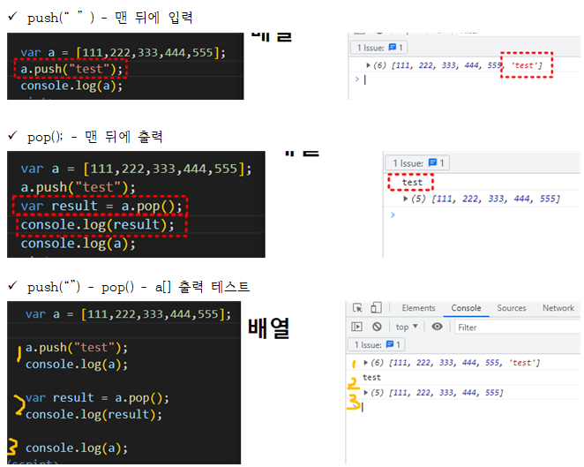Show the console sidebar panel icon
The width and height of the screenshot is (584, 467).
(x=356, y=327)
